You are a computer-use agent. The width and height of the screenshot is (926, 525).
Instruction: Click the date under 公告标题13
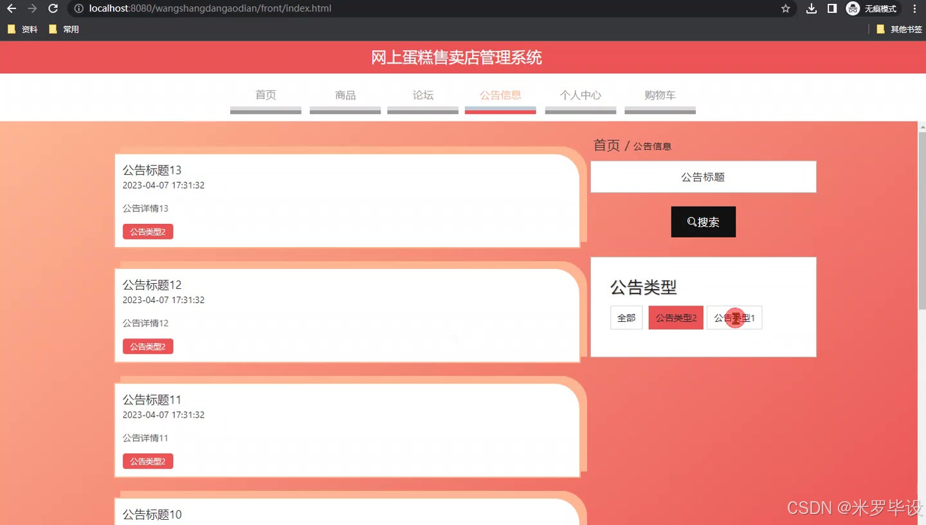pos(163,185)
